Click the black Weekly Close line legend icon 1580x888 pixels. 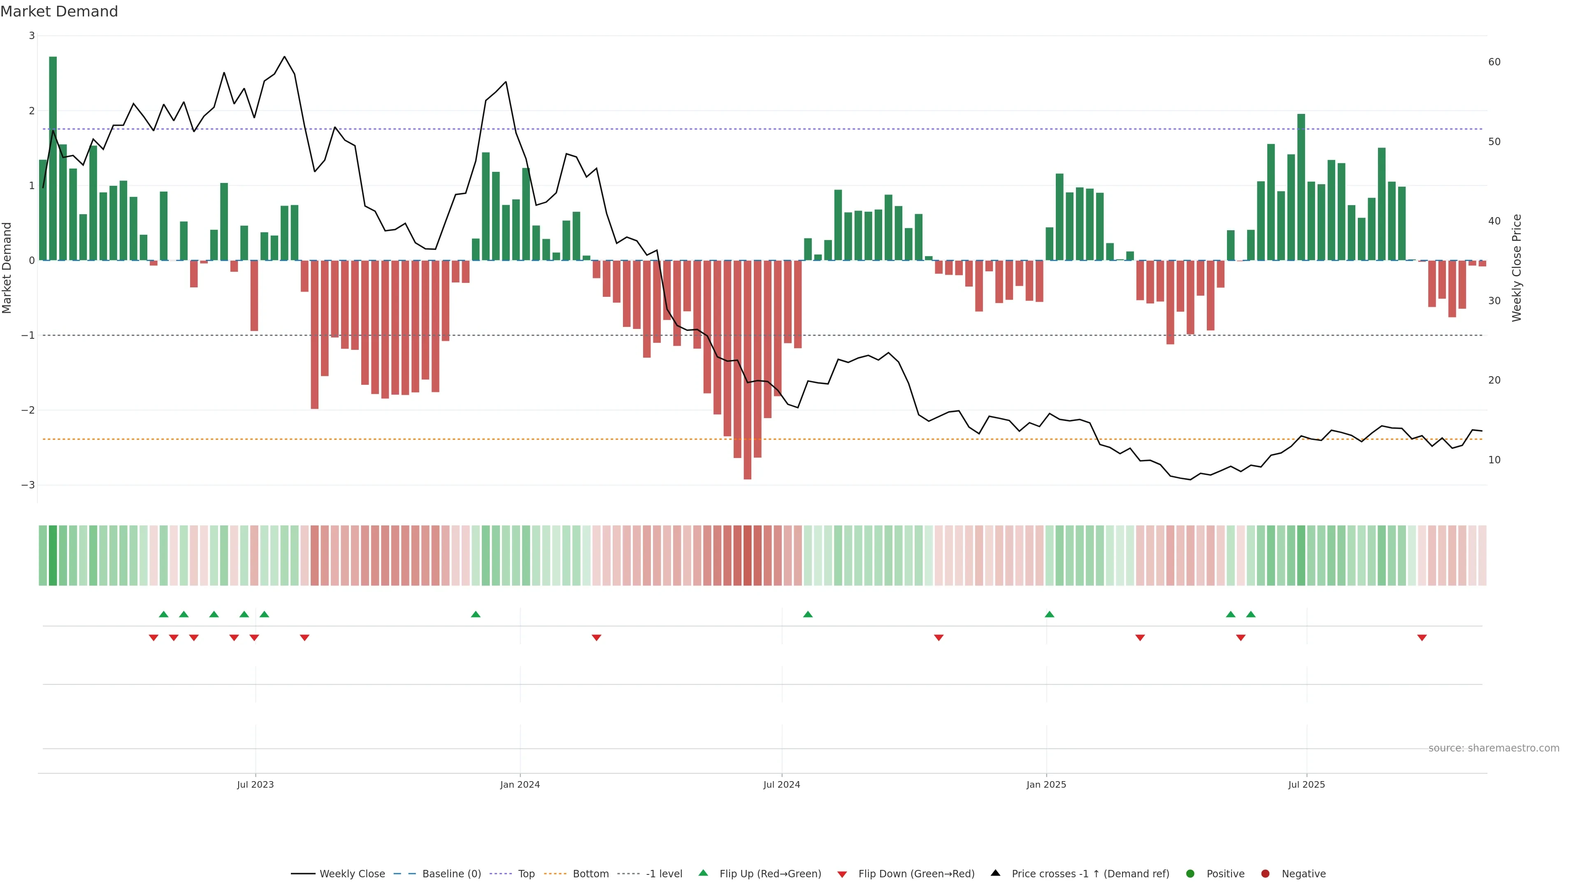(303, 873)
